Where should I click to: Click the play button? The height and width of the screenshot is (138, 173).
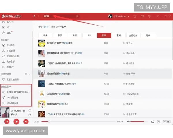[16, 122]
